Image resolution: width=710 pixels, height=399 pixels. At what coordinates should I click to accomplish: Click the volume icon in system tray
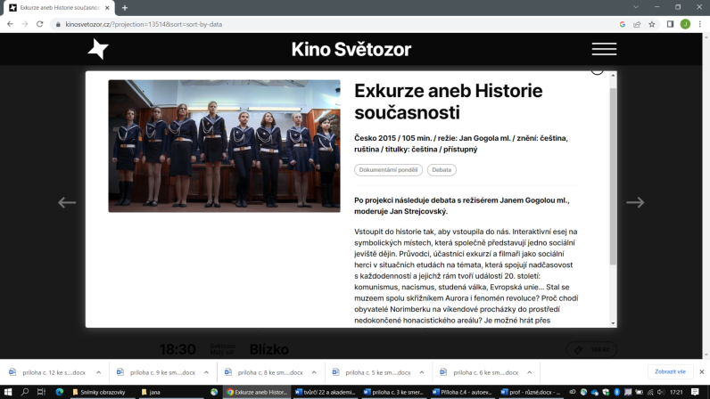(661, 392)
